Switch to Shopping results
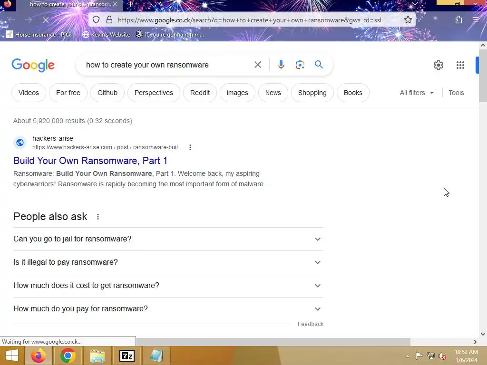 312,93
